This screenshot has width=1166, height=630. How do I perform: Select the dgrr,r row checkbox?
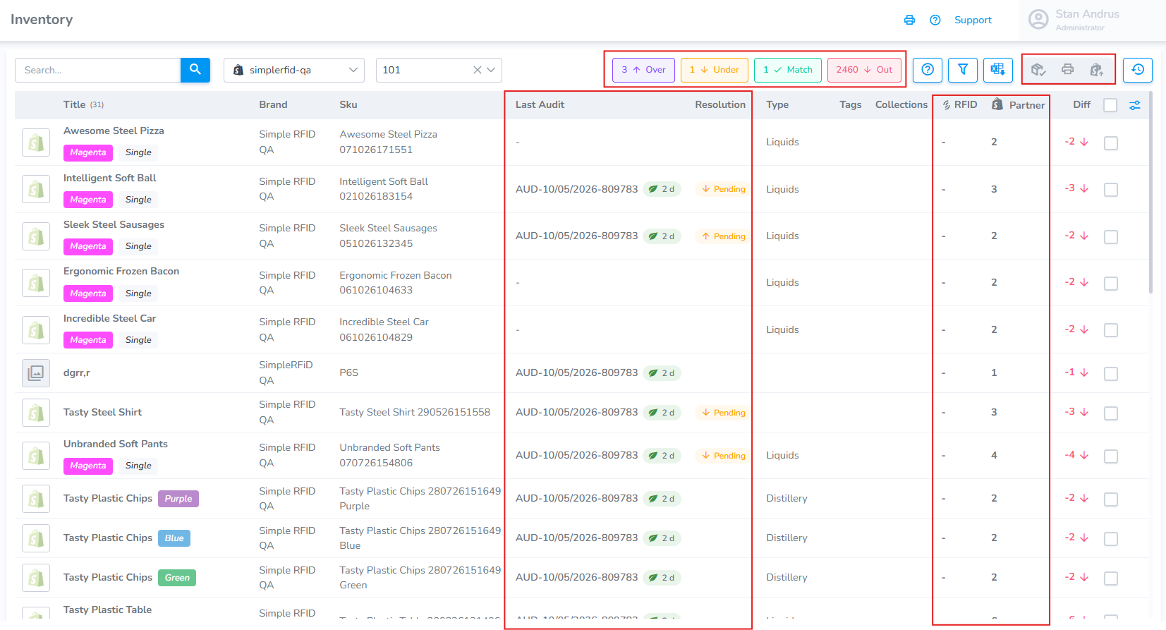tap(1111, 374)
